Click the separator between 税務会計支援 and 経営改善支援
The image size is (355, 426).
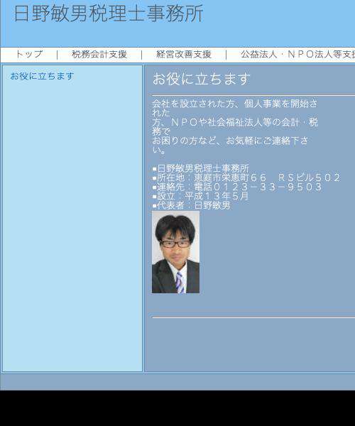[x=142, y=55]
